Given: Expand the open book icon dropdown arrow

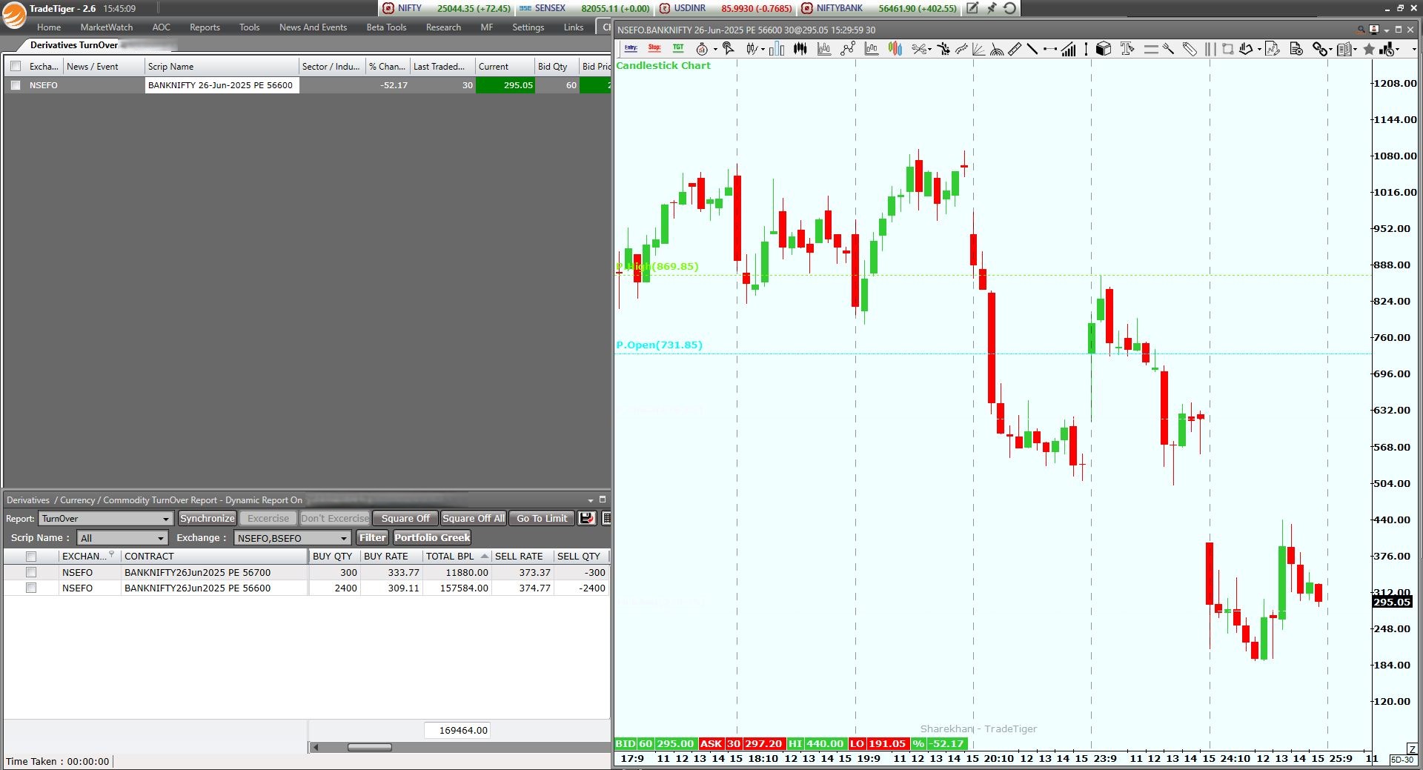Looking at the screenshot, I should pos(1356,50).
